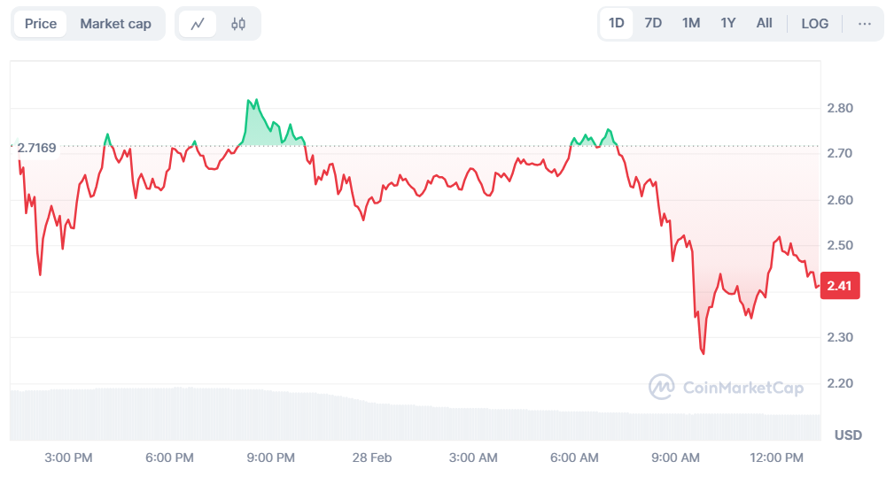Select the Price tab
The image size is (894, 477).
(x=41, y=24)
